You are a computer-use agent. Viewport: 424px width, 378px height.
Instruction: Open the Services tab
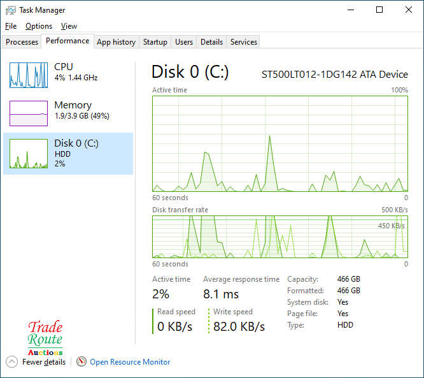tap(243, 42)
